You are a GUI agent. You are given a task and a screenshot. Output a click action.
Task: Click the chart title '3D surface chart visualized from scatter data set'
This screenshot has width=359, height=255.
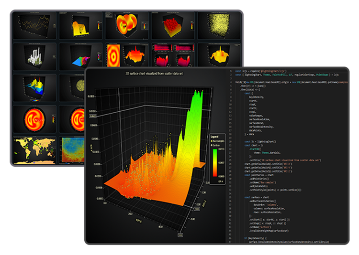click(154, 74)
